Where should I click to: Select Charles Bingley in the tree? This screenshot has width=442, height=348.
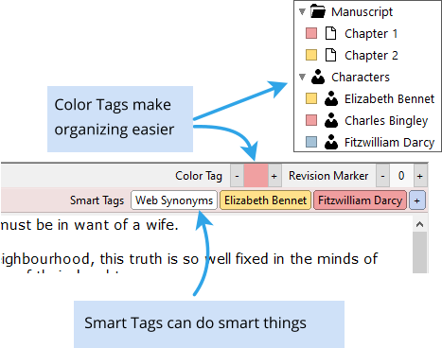[386, 121]
